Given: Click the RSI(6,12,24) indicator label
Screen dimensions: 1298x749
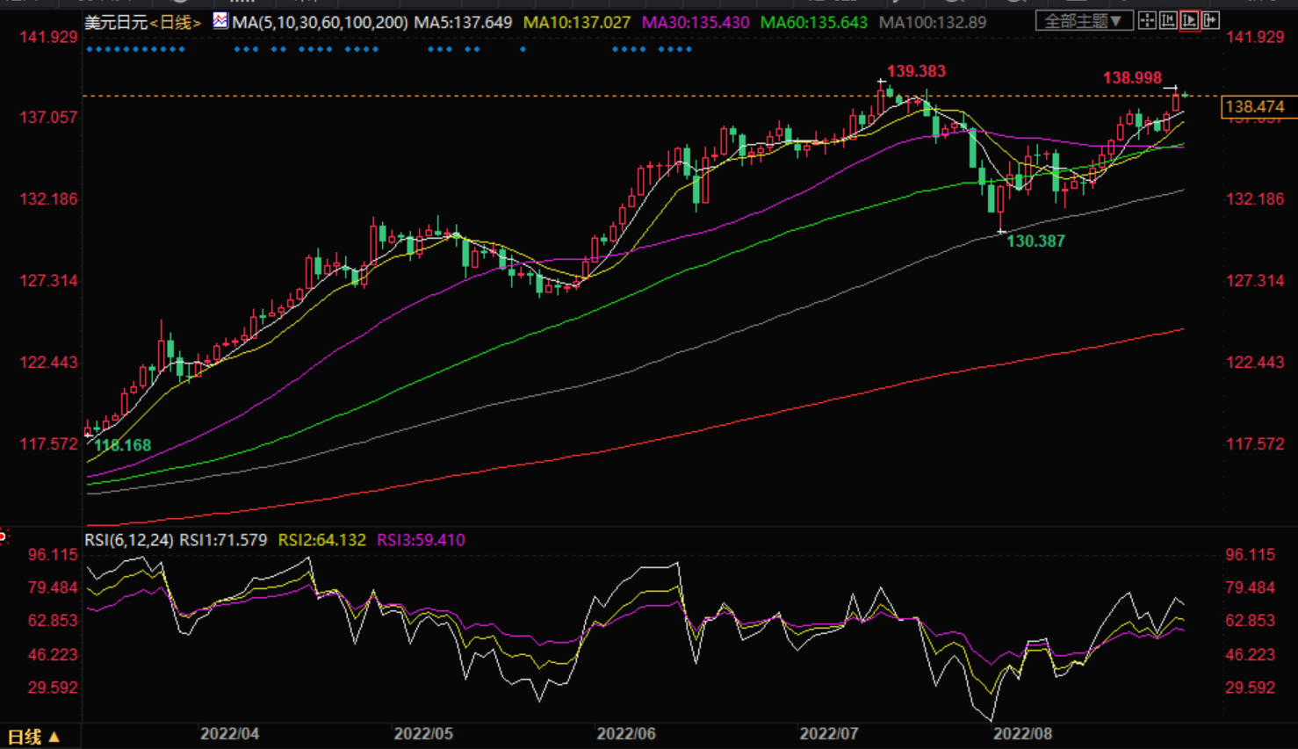Looking at the screenshot, I should pos(129,540).
